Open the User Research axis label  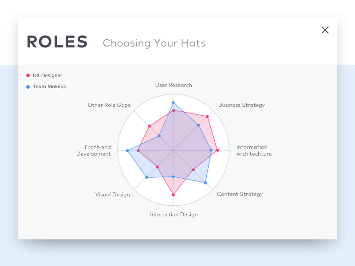[x=174, y=85]
